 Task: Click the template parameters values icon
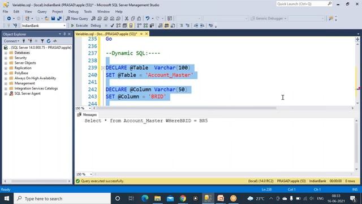tap(210, 25)
